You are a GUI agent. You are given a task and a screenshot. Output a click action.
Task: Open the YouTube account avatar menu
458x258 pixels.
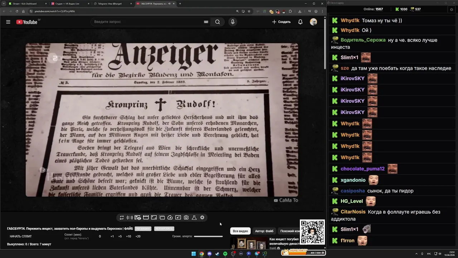313,22
